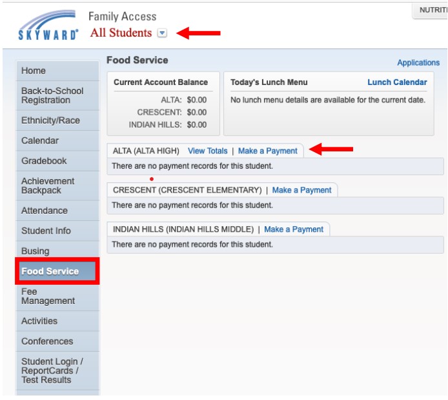Viewport: 448px width, 400px height.
Task: Open the Attendance section
Action: (45, 211)
